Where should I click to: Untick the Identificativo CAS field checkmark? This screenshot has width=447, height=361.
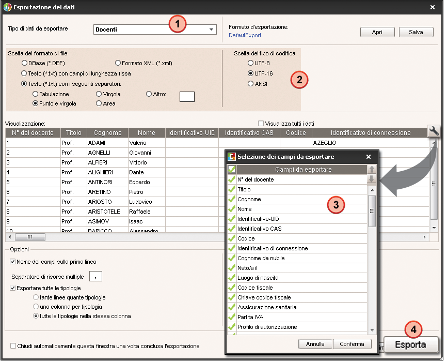pyautogui.click(x=232, y=229)
